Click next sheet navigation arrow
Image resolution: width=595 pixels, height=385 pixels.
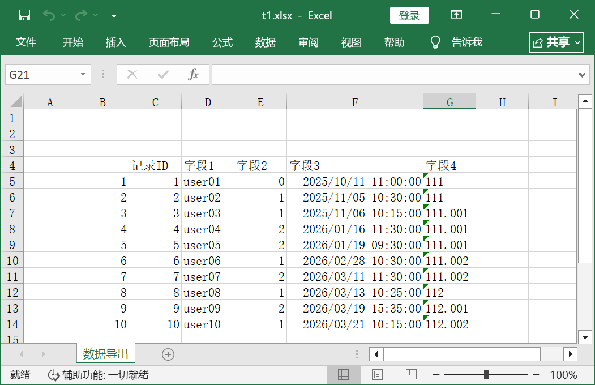[x=43, y=354]
